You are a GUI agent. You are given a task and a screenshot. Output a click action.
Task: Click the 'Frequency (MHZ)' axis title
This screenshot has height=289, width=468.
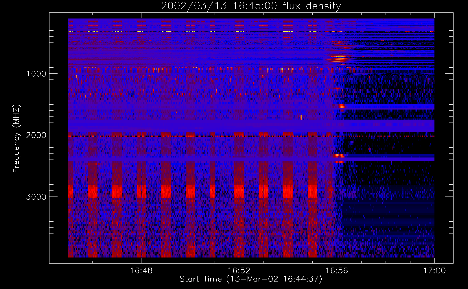pyautogui.click(x=16, y=139)
